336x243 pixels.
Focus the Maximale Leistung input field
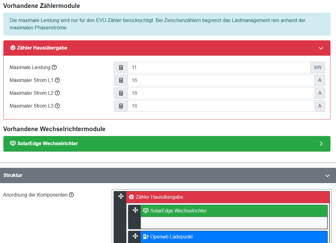[x=219, y=68]
